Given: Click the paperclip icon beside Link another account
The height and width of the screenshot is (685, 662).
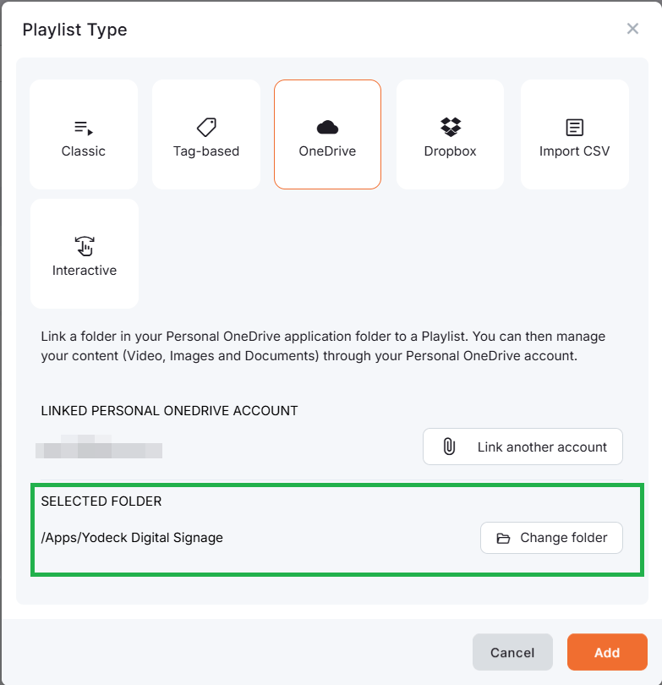Looking at the screenshot, I should 450,446.
